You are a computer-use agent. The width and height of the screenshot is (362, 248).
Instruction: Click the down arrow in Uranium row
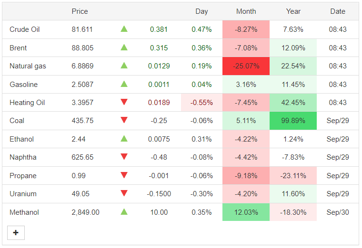click(x=124, y=193)
